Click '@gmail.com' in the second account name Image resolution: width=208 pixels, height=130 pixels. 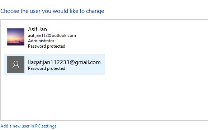point(85,62)
